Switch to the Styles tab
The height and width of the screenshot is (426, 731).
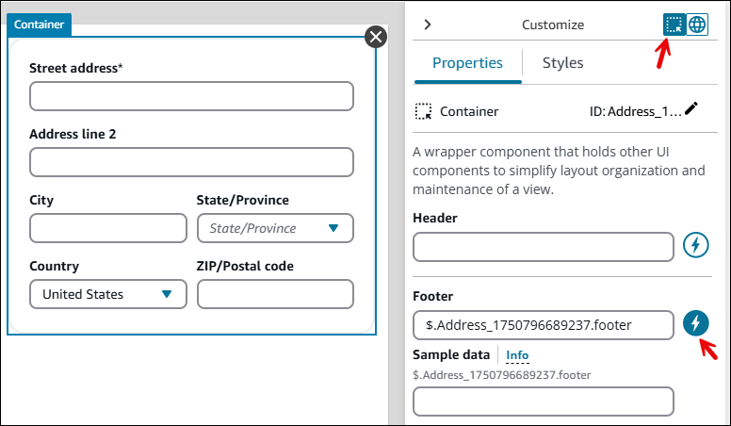tap(562, 63)
